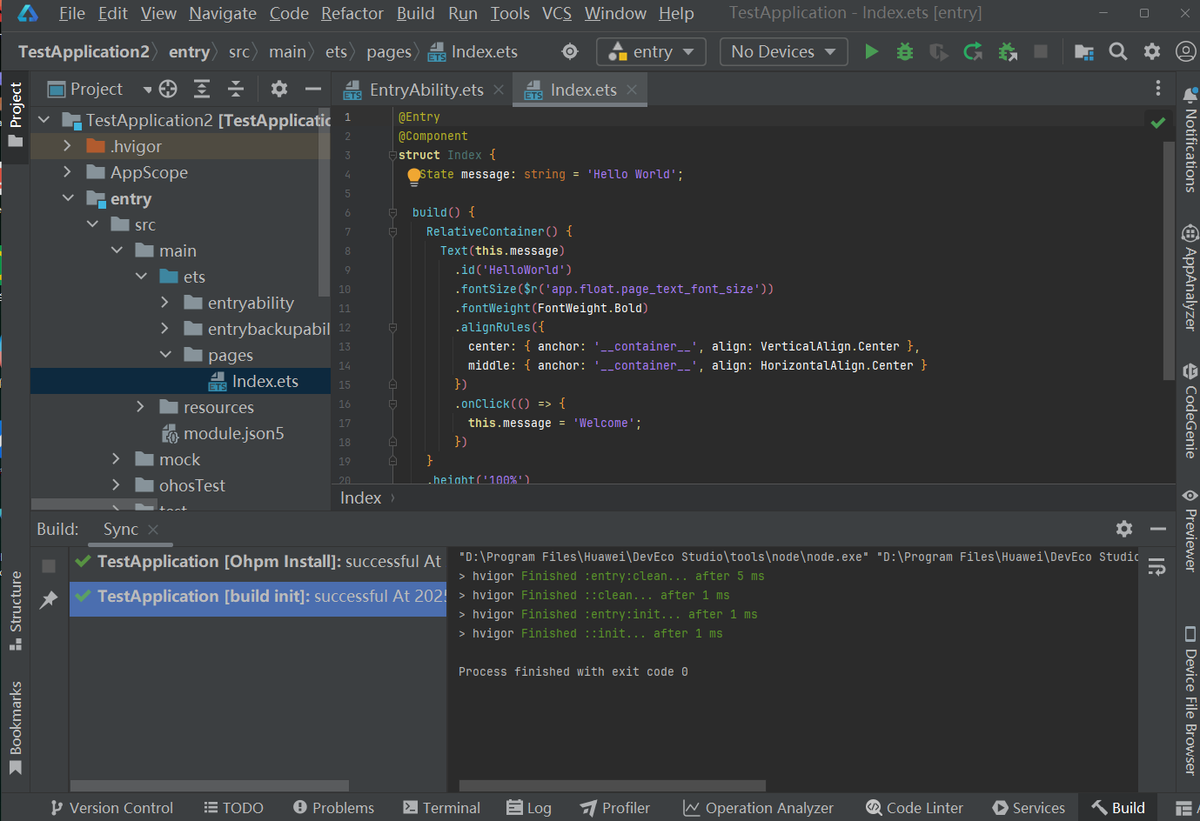Screen dimensions: 1200x821
Task: Open the CodeGenie side panel
Action: point(1190,411)
